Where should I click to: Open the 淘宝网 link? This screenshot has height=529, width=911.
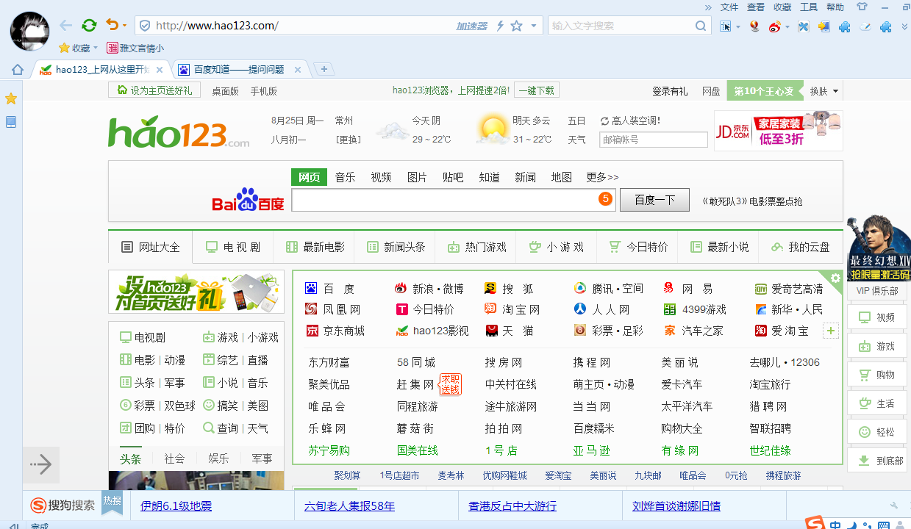pyautogui.click(x=521, y=309)
